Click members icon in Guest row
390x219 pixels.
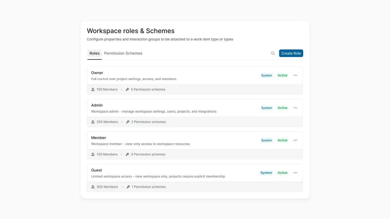93,187
